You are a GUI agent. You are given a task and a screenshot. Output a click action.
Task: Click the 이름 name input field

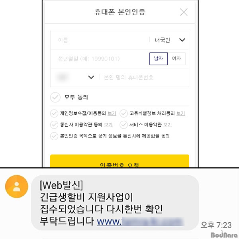click(100, 40)
